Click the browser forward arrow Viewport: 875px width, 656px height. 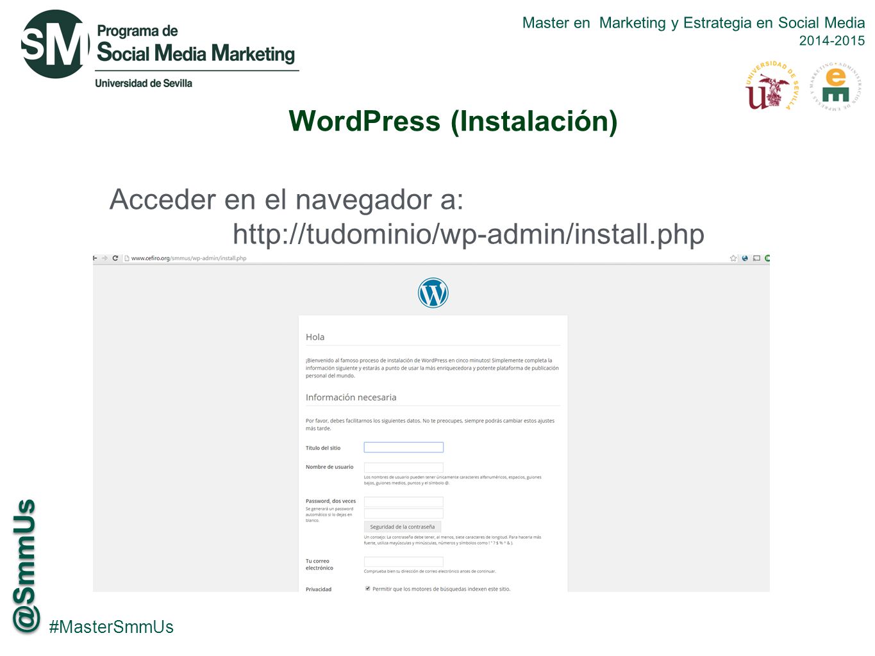[x=104, y=258]
